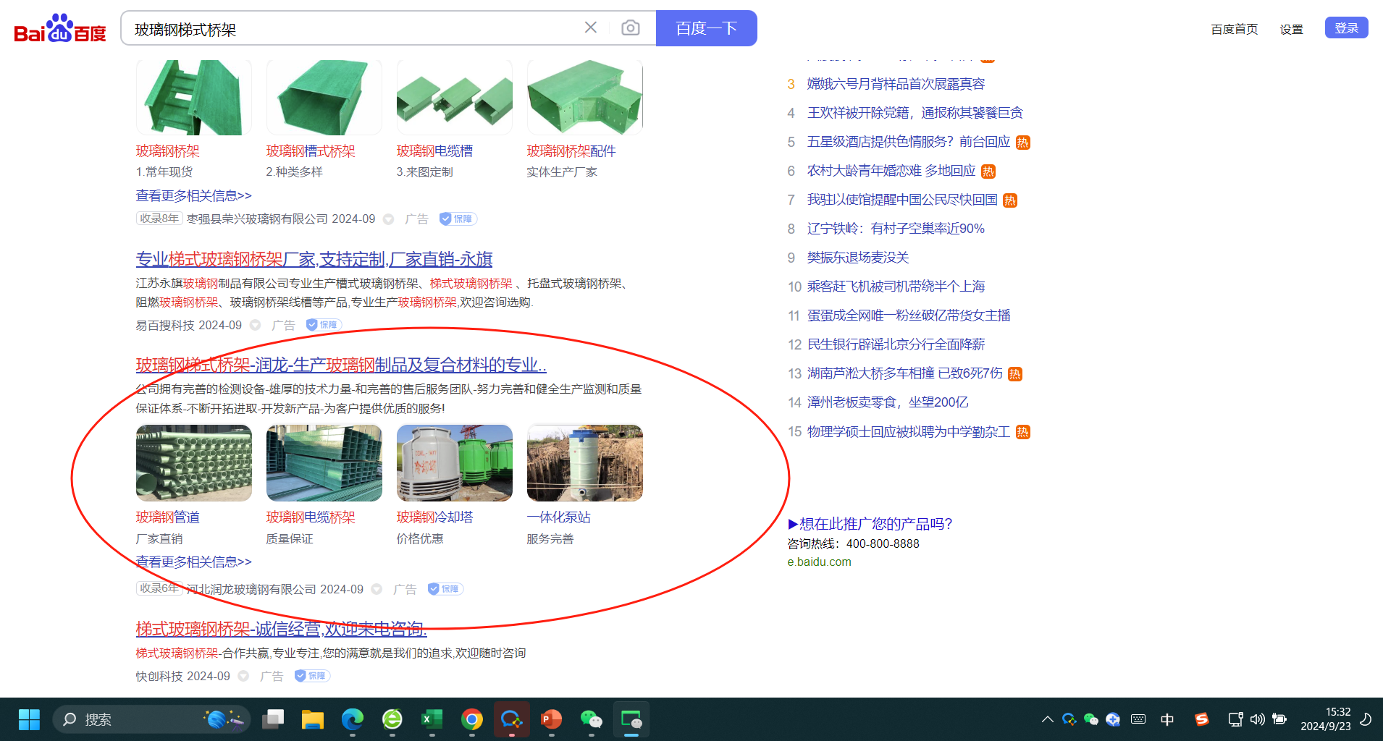This screenshot has height=741, width=1383.
Task: Open Microsoft Edge from the taskbar
Action: 353,719
